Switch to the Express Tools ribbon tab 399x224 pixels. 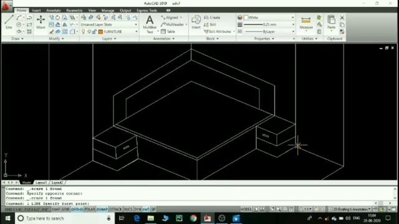[x=147, y=11]
